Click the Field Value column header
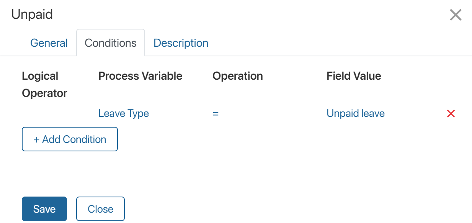 [354, 76]
